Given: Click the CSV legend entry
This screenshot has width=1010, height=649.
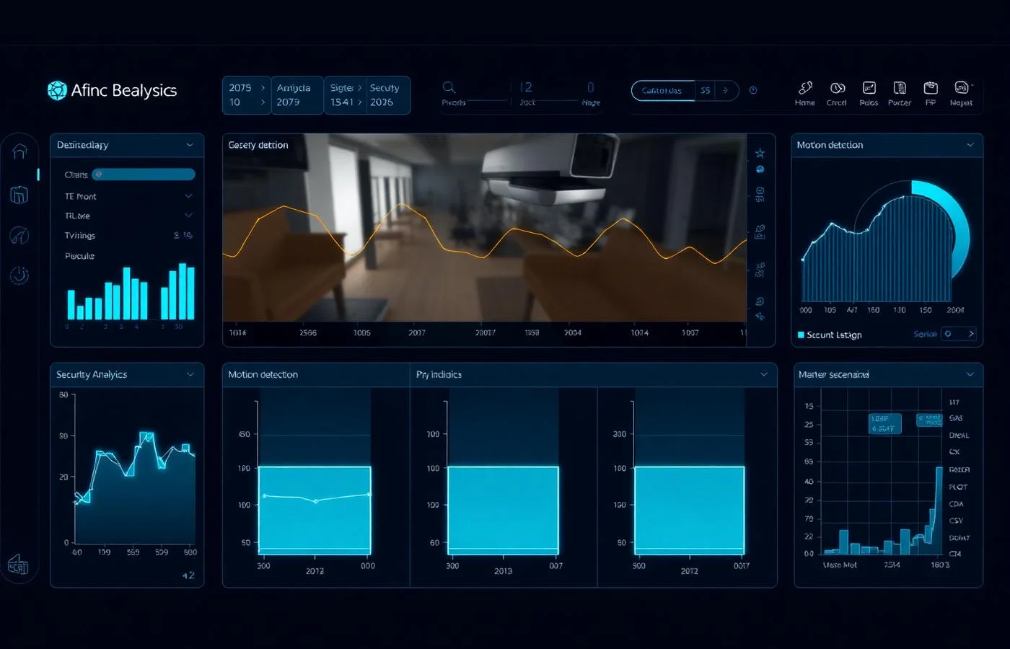Looking at the screenshot, I should 956,520.
